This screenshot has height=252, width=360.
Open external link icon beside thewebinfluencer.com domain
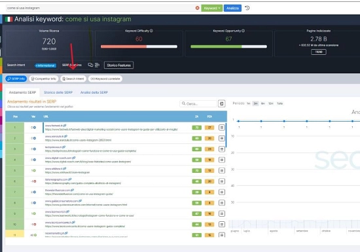[72, 190]
